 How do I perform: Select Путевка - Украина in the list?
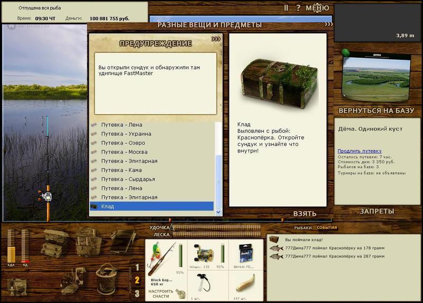pyautogui.click(x=152, y=134)
